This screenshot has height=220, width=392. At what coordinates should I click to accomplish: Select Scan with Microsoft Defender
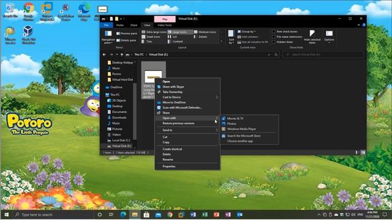(x=187, y=108)
